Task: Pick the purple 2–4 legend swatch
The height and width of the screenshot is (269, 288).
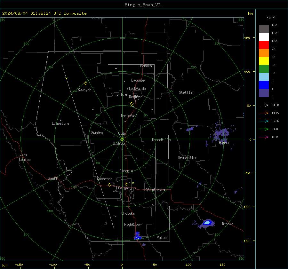Action: pos(264,93)
